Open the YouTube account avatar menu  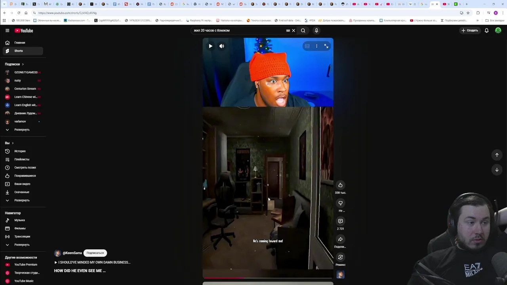498,30
